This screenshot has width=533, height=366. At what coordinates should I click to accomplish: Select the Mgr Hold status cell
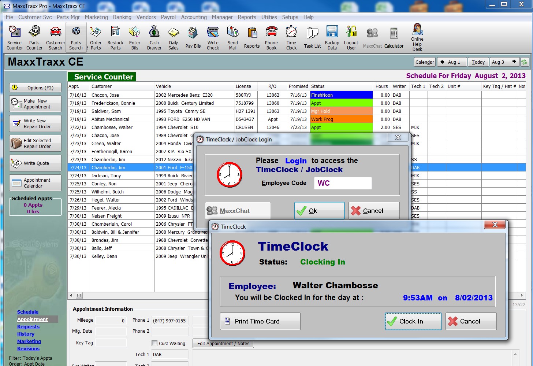click(341, 111)
